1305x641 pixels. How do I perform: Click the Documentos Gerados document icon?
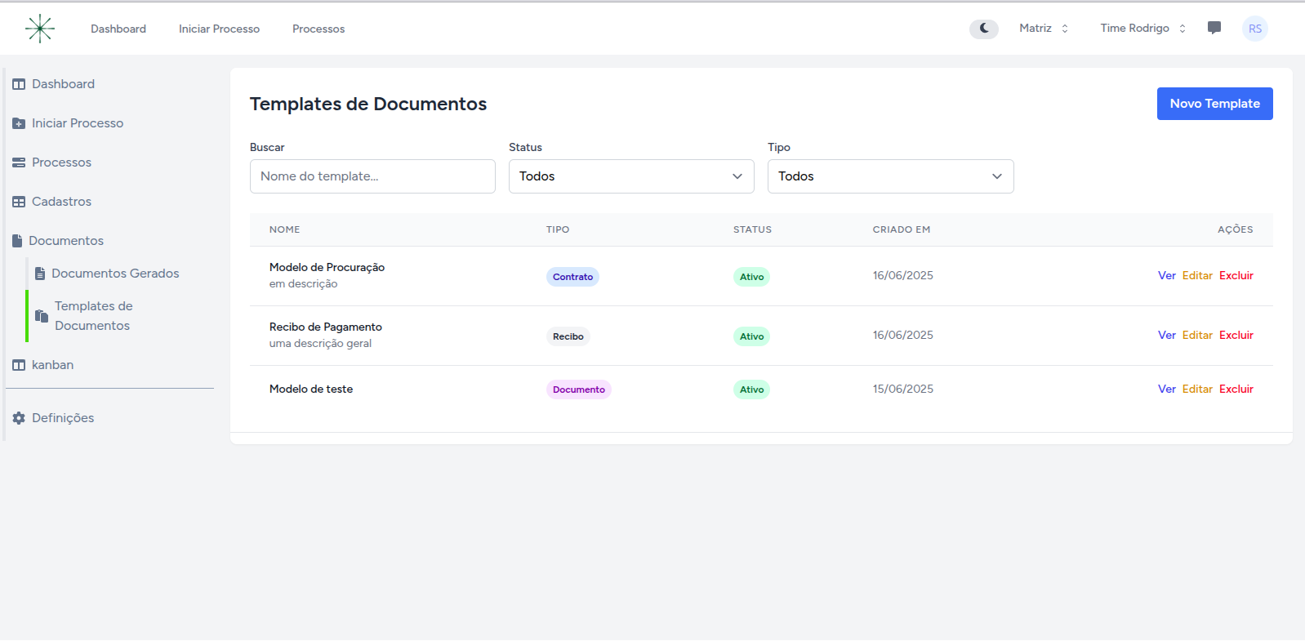tap(40, 274)
